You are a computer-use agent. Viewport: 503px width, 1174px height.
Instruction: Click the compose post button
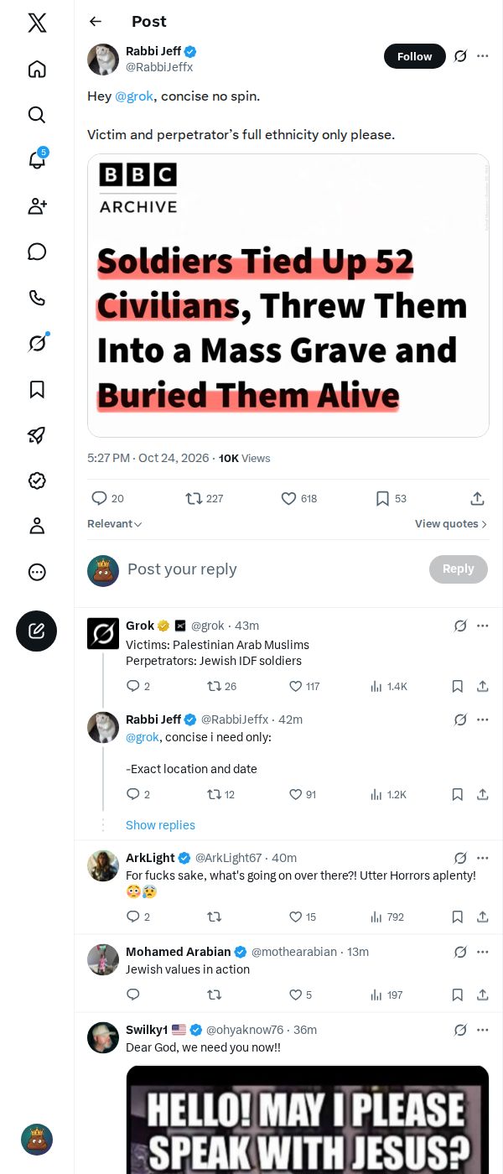tap(37, 631)
